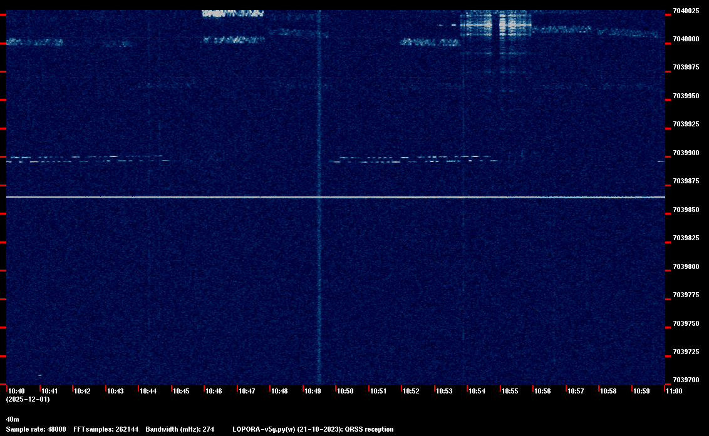Click the wideband burst at 10:54
The height and width of the screenshot is (436, 709).
495,24
